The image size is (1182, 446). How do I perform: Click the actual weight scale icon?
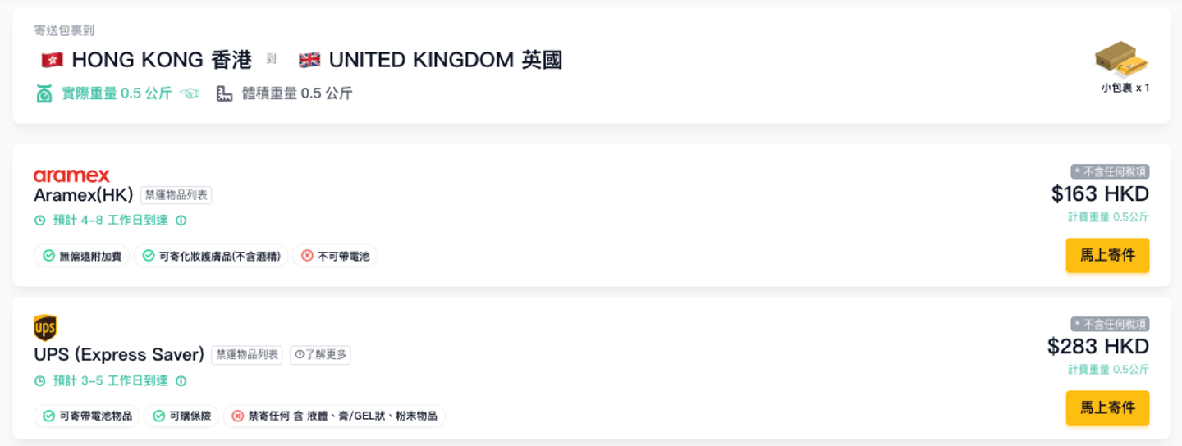tap(44, 93)
